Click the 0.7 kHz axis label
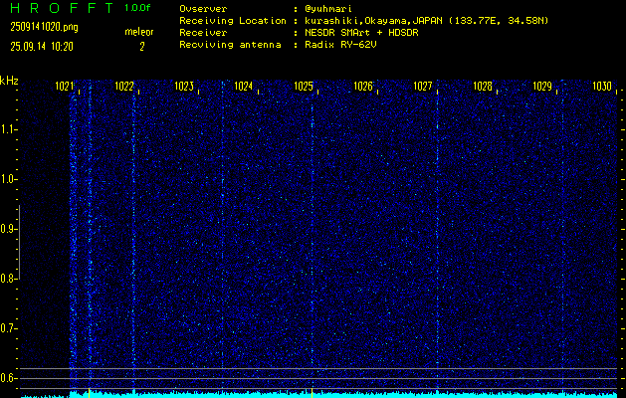The height and width of the screenshot is (398, 626). click(8, 329)
